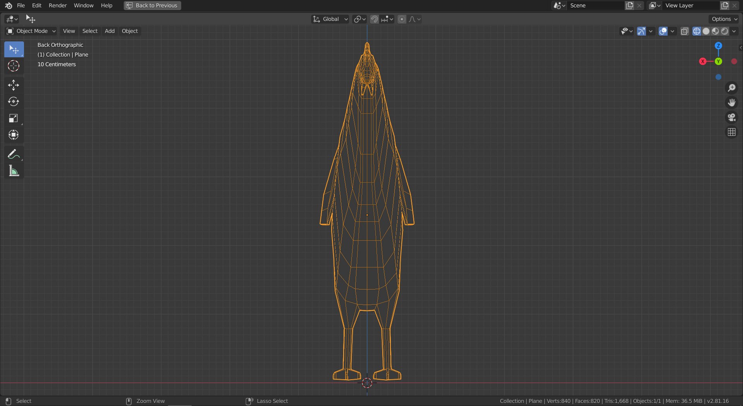Open the File menu
The height and width of the screenshot is (406, 743).
(21, 5)
